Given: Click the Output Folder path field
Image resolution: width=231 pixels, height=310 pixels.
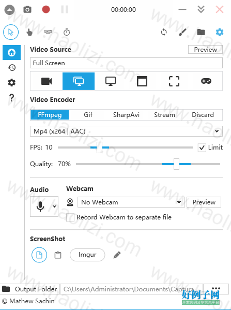Looking at the screenshot, I should tap(131, 289).
